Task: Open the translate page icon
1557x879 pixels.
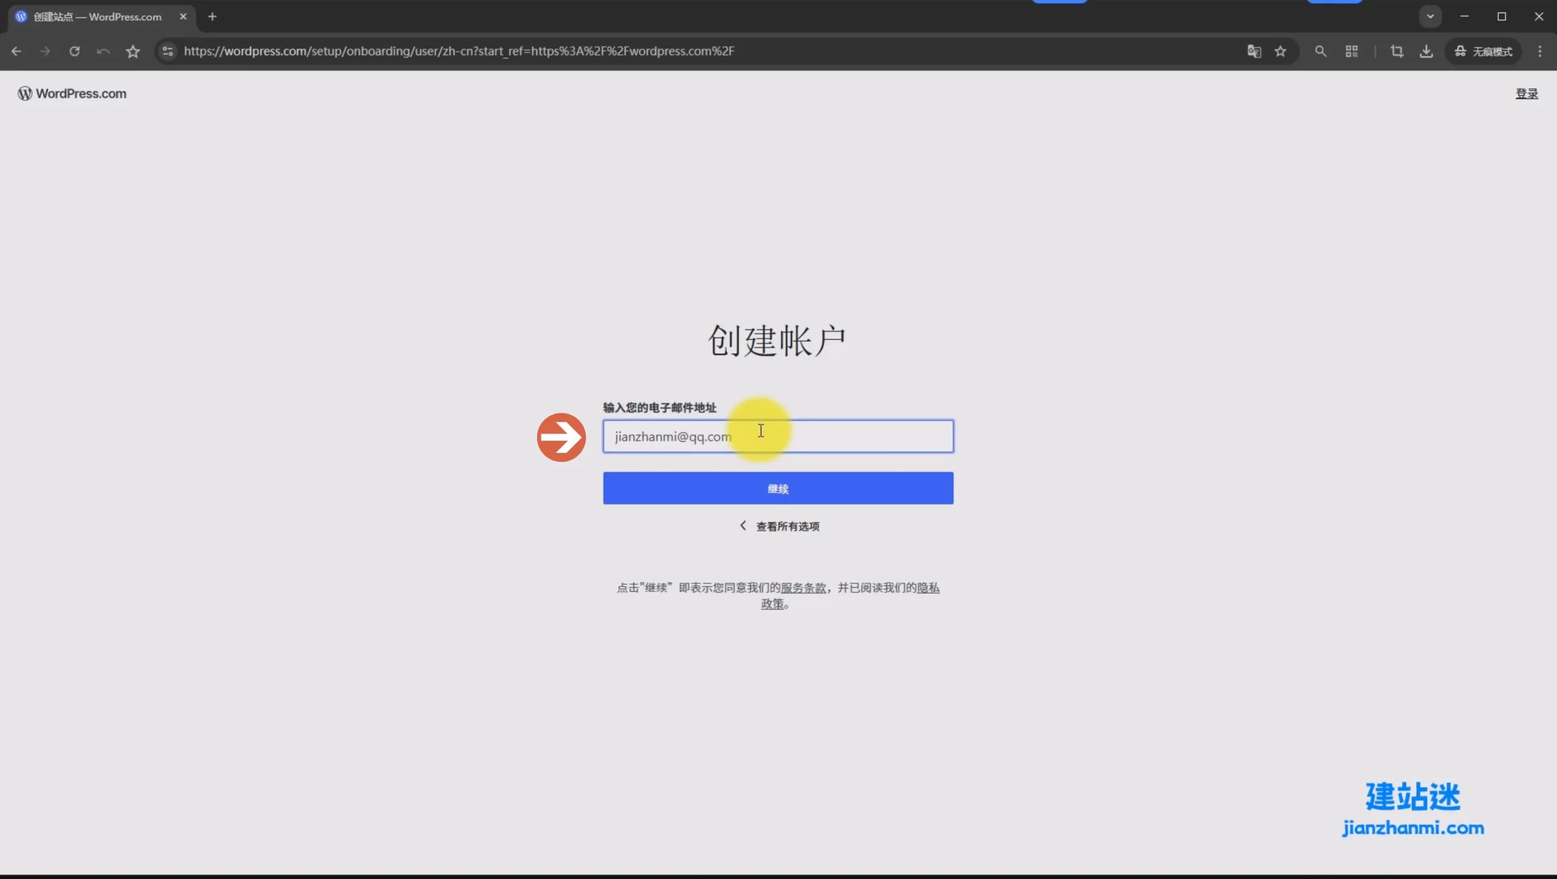Action: [x=1254, y=52]
